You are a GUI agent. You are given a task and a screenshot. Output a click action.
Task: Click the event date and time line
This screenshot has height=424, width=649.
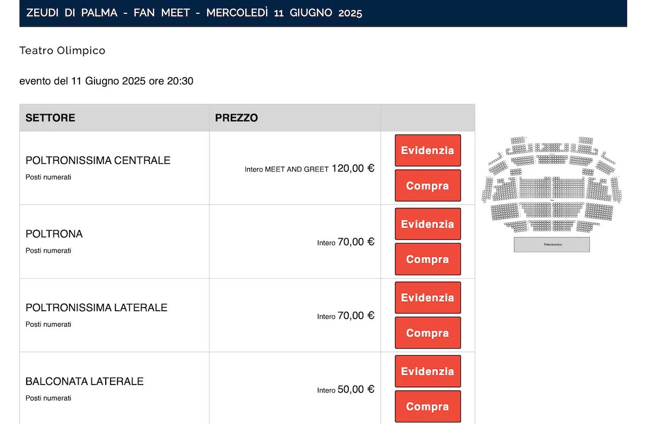pos(106,82)
